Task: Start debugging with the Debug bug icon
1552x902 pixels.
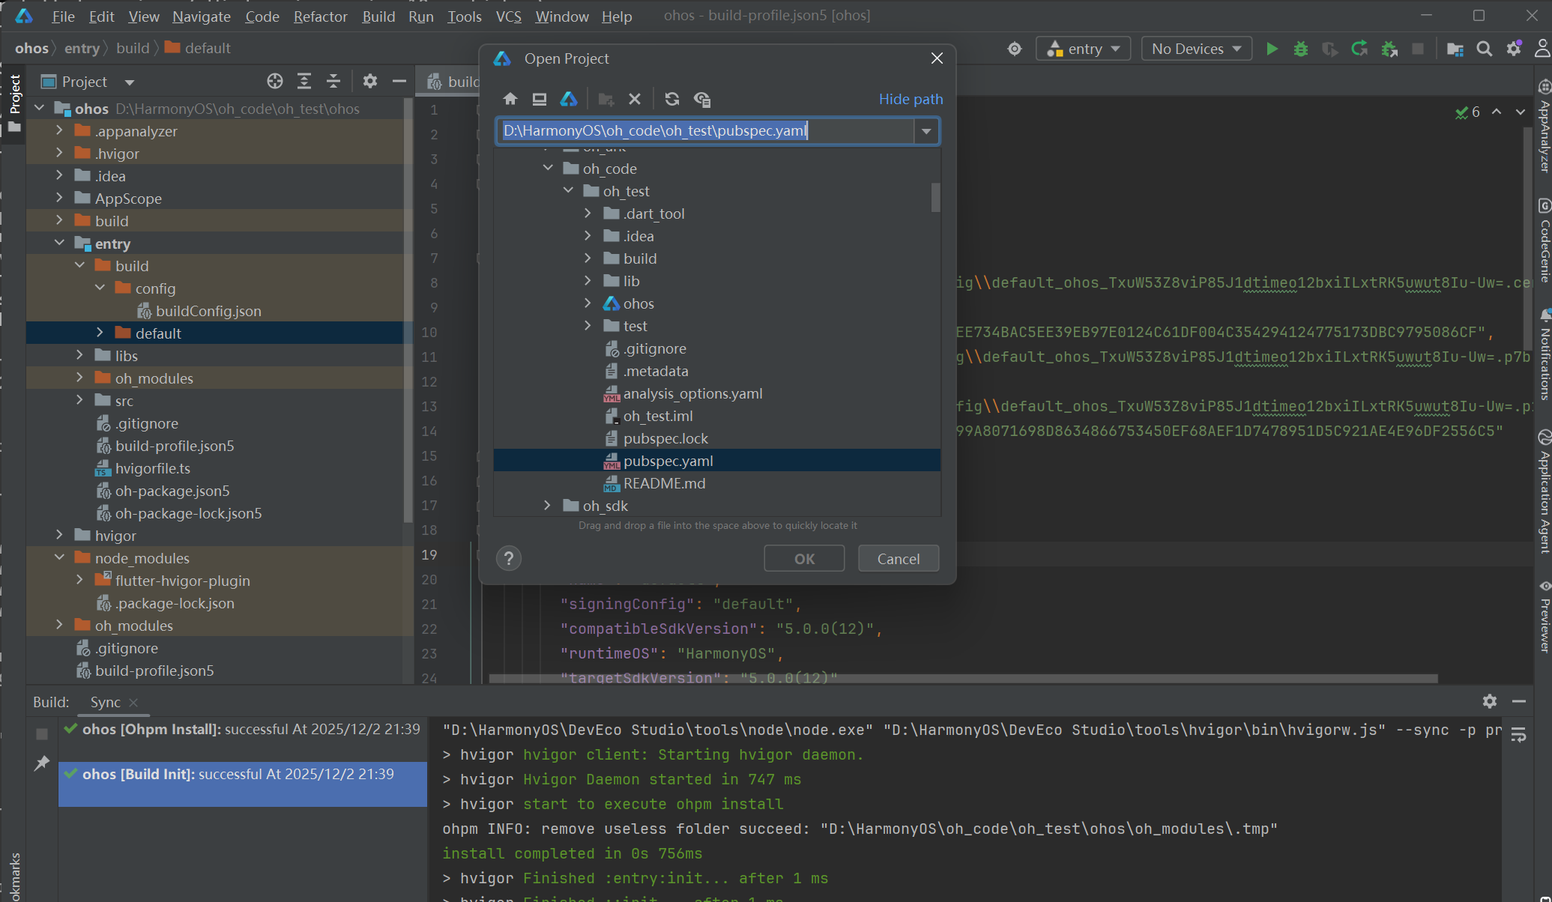Action: click(1300, 48)
